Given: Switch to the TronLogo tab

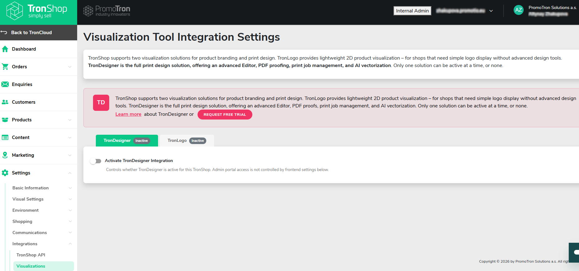Looking at the screenshot, I should pos(187,141).
